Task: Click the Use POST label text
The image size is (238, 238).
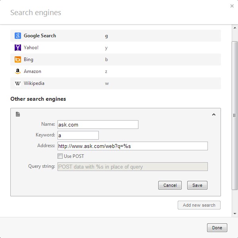Action: click(x=74, y=156)
